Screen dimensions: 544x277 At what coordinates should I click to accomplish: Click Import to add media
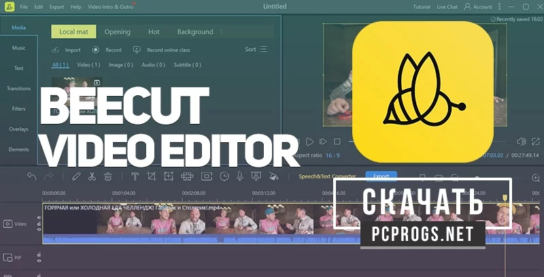[x=66, y=50]
